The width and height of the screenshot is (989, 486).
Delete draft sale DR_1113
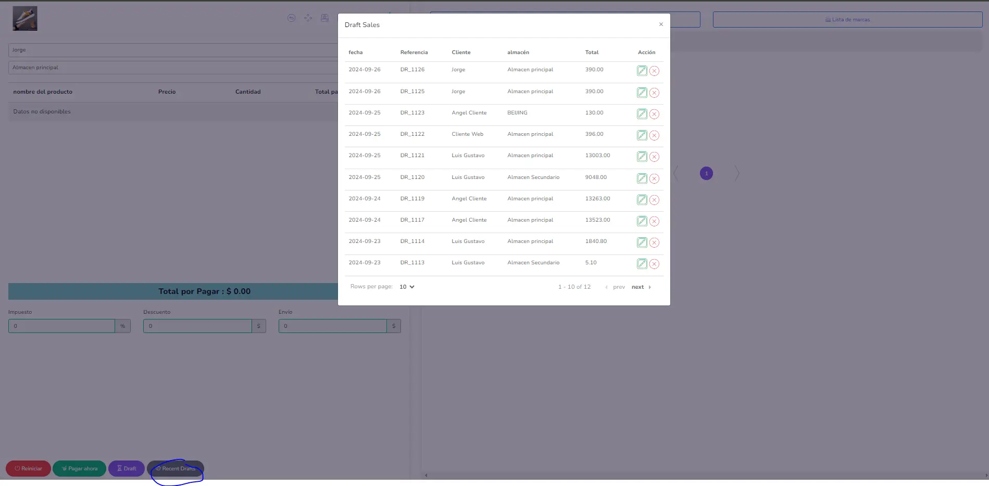(x=654, y=264)
